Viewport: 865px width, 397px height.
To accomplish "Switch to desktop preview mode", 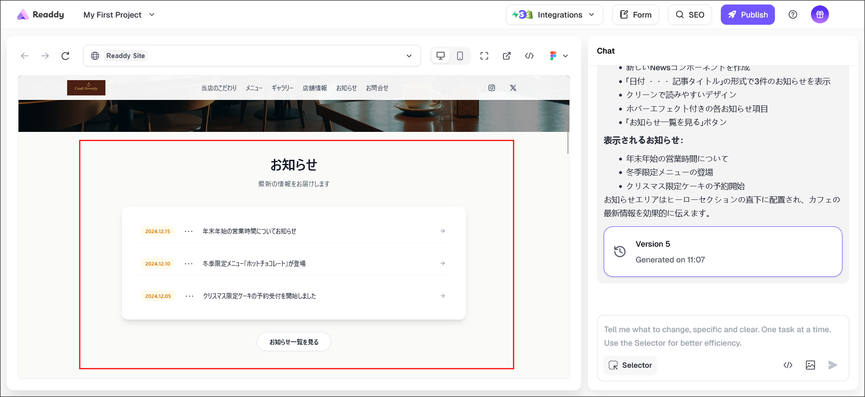I will coord(441,56).
